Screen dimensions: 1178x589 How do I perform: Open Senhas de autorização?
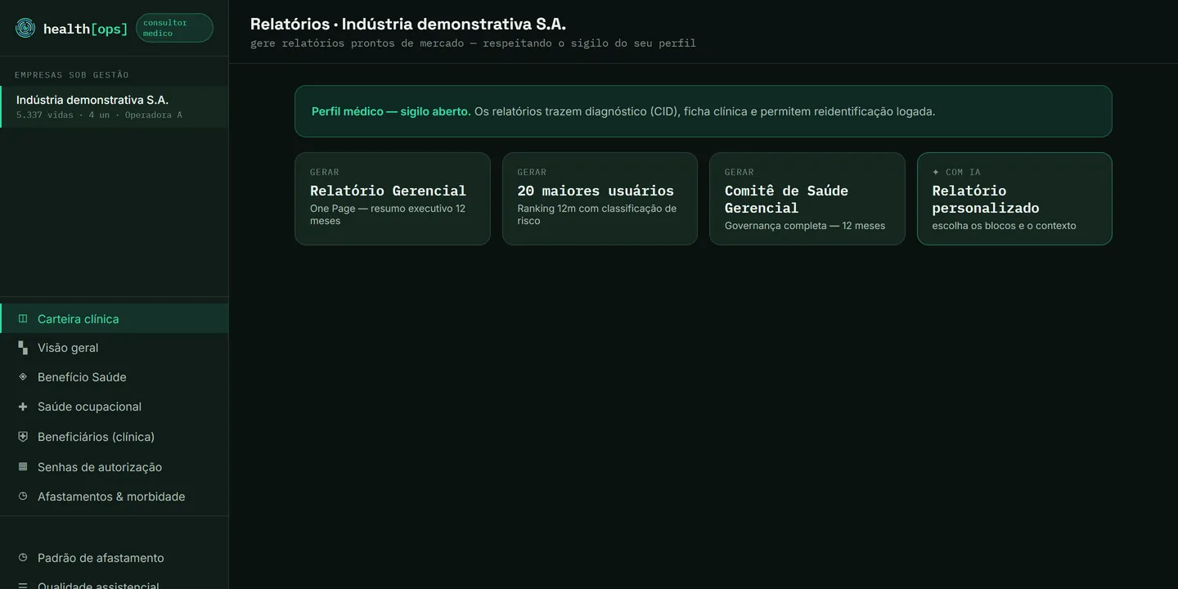coord(115,467)
